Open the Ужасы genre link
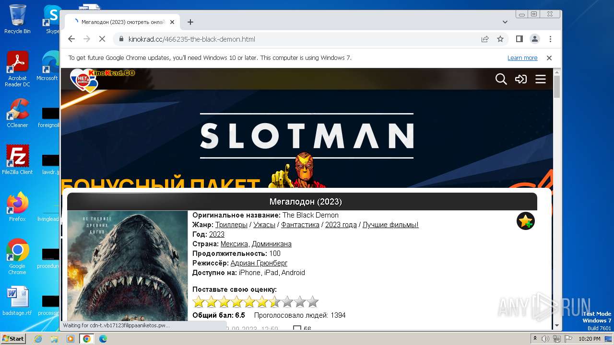 click(x=264, y=225)
